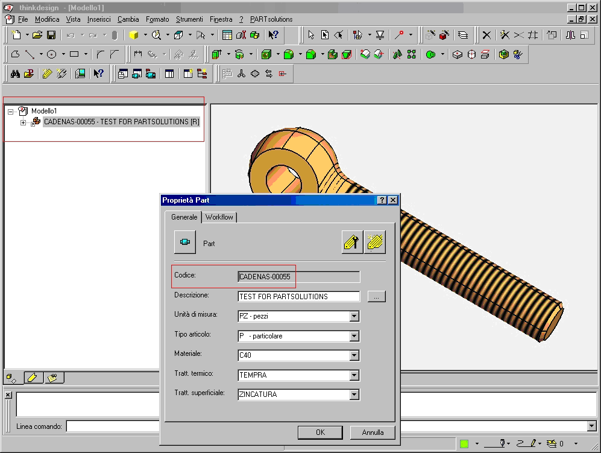Select the CADENAS-00055 tree item
The height and width of the screenshot is (453, 601).
click(x=122, y=122)
